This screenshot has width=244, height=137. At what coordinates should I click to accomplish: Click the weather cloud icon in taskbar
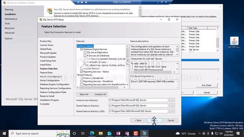[x=178, y=134]
